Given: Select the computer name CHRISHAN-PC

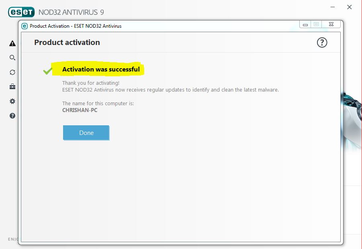Looking at the screenshot, I should [79, 110].
